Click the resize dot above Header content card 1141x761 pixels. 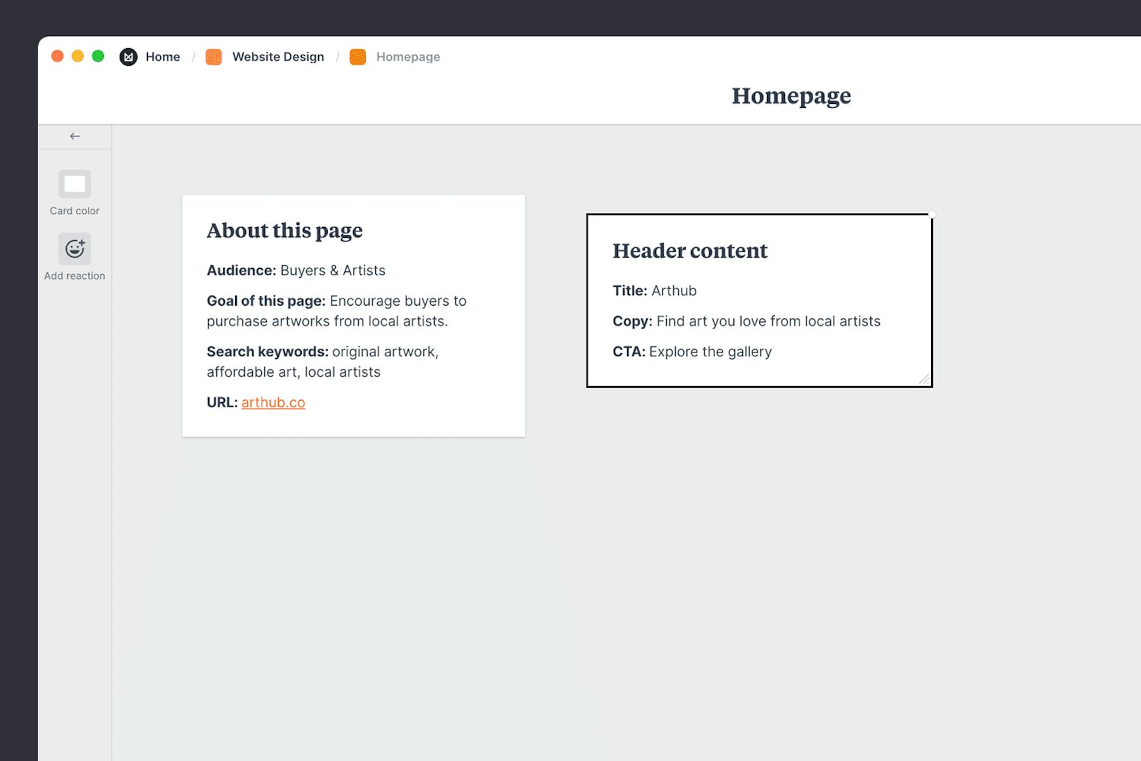[x=932, y=214]
